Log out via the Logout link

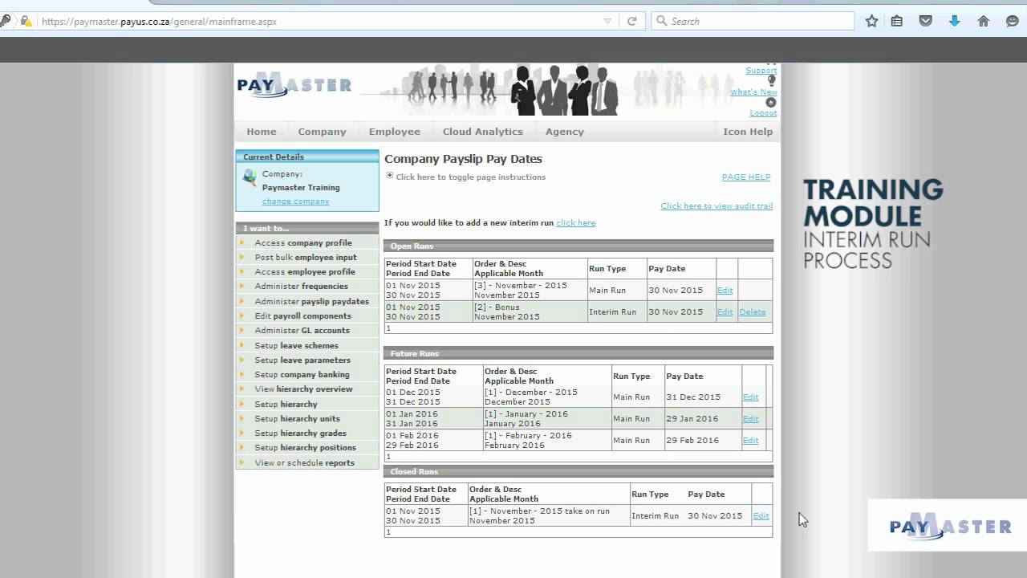click(763, 113)
